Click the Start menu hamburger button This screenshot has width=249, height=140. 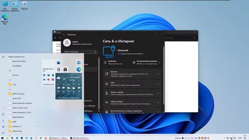(x=3, y=57)
